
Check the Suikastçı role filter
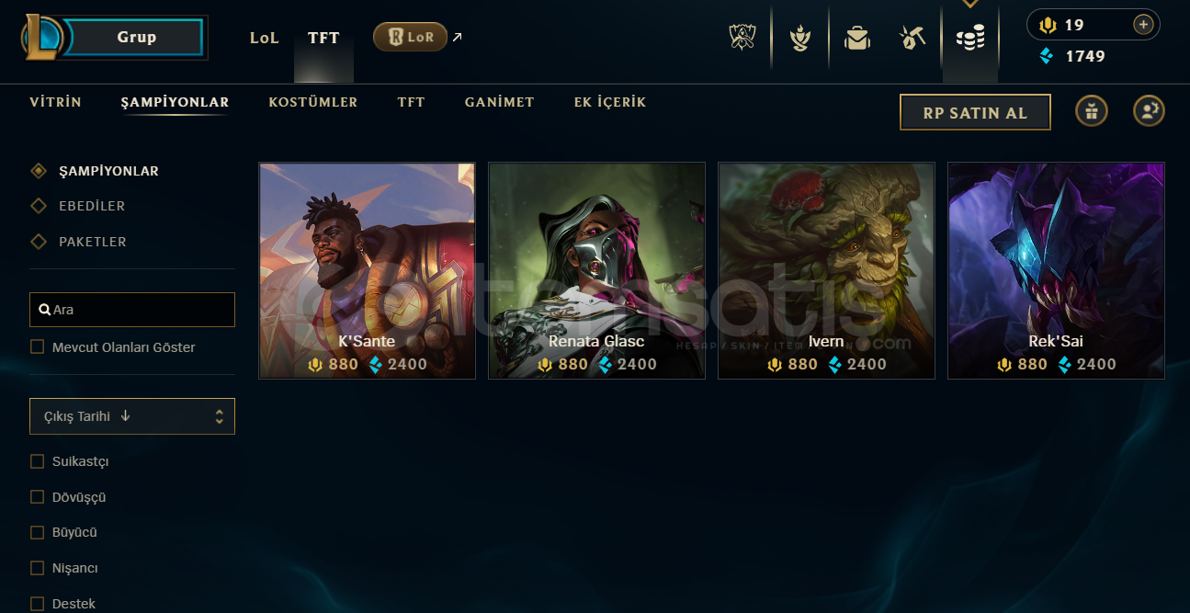tap(38, 461)
